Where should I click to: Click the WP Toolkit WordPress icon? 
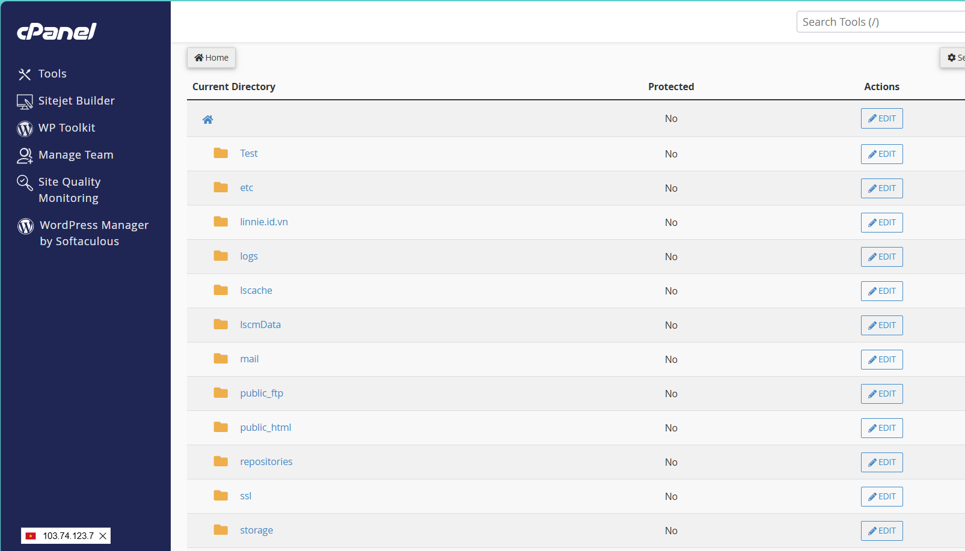[x=25, y=129]
